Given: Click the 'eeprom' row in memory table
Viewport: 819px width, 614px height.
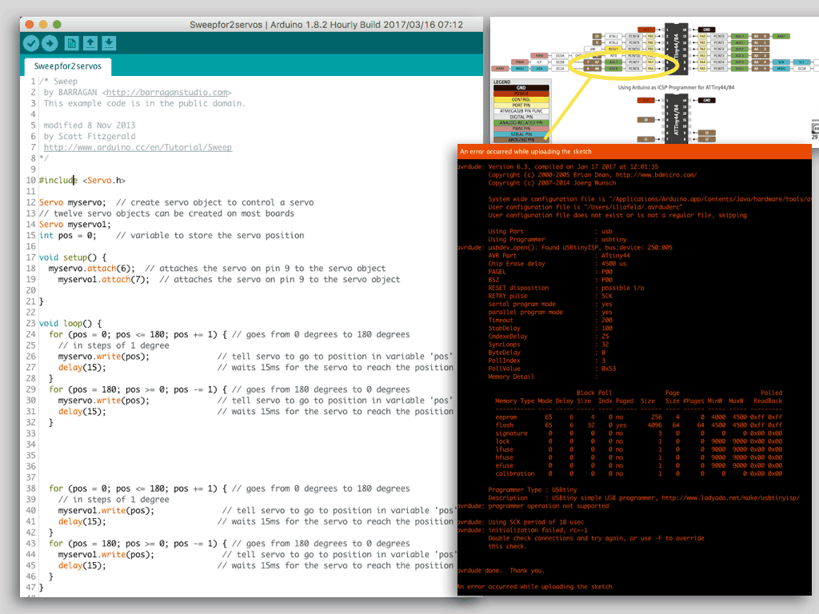Looking at the screenshot, I should click(x=638, y=417).
